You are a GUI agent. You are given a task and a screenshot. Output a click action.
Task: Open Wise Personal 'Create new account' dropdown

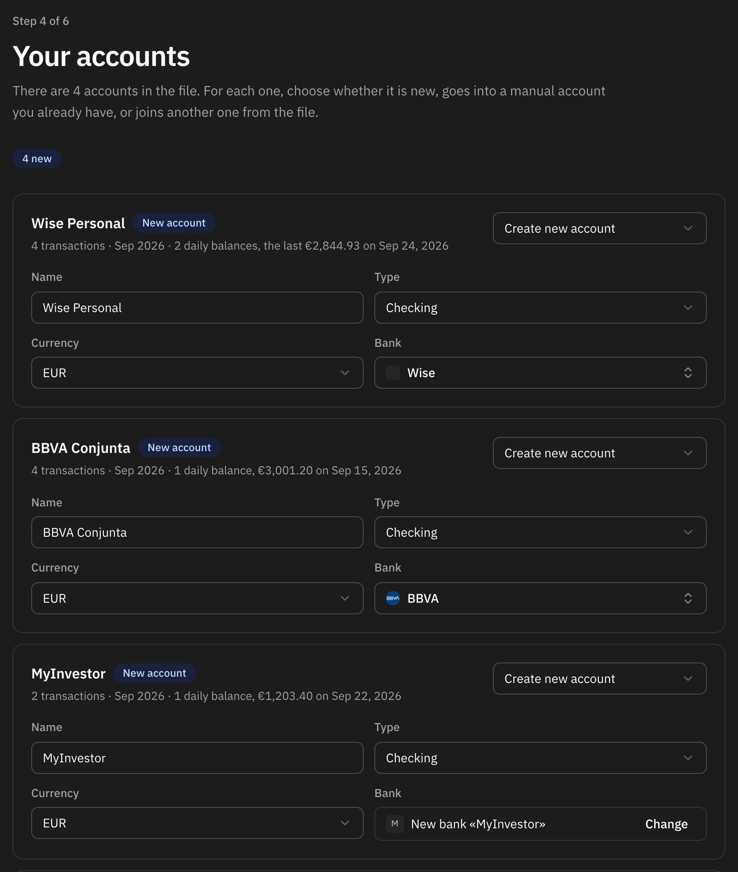point(599,228)
